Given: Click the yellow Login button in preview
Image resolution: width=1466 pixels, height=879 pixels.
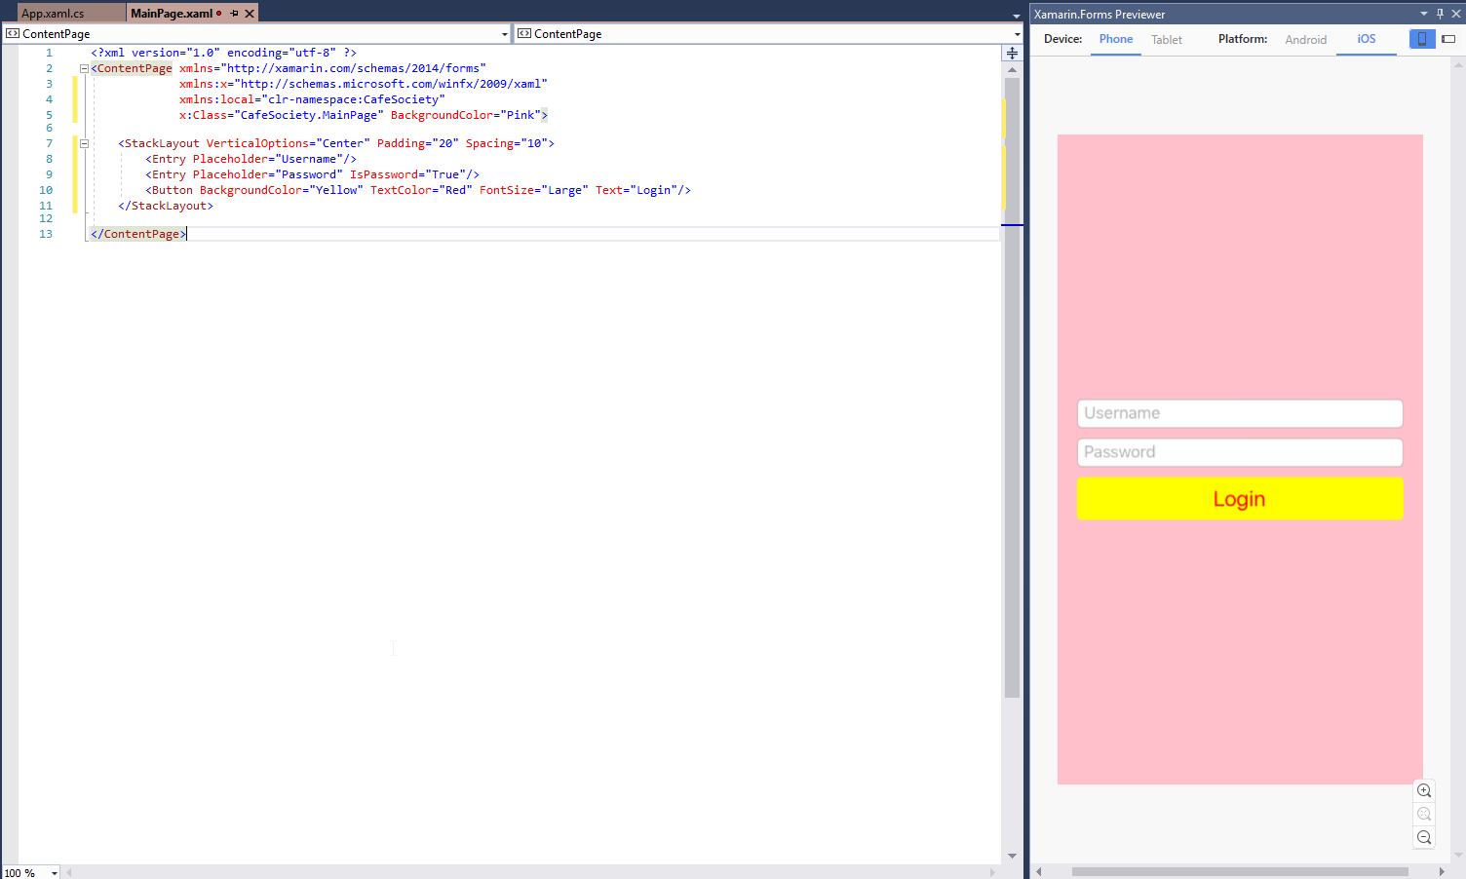Looking at the screenshot, I should [1240, 498].
